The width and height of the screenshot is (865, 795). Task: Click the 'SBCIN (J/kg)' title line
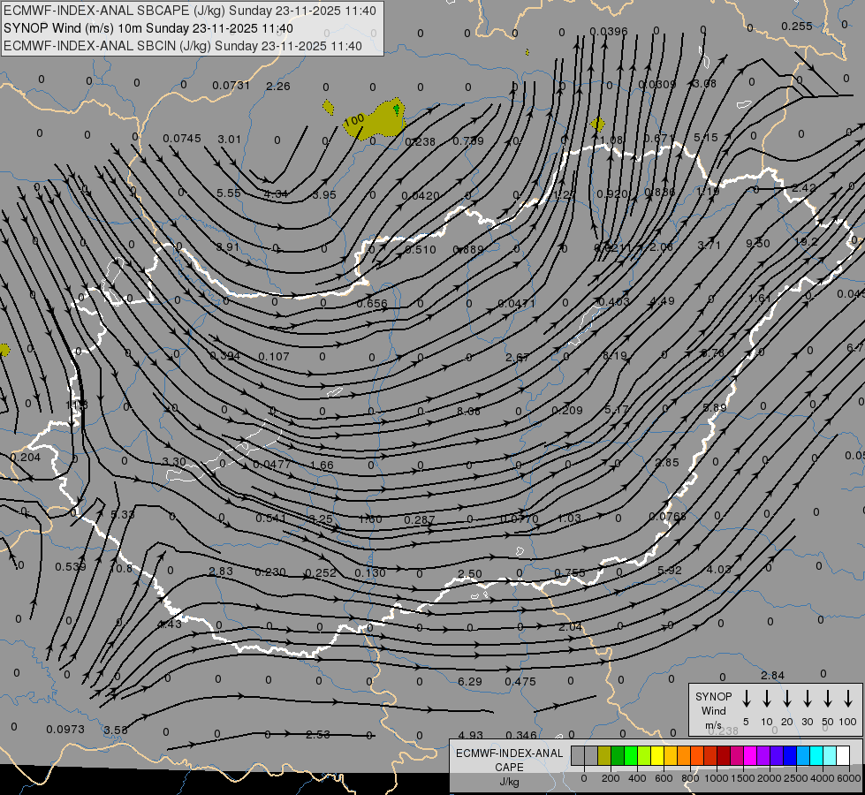(183, 46)
